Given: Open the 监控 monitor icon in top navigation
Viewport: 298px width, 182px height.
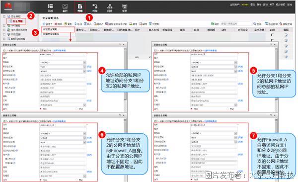Looking at the screenshot, I should 65,8.
